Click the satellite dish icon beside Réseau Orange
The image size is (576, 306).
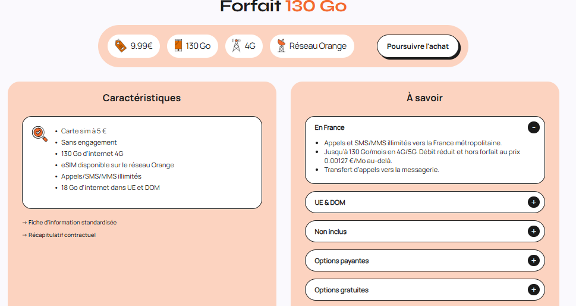[x=281, y=46]
